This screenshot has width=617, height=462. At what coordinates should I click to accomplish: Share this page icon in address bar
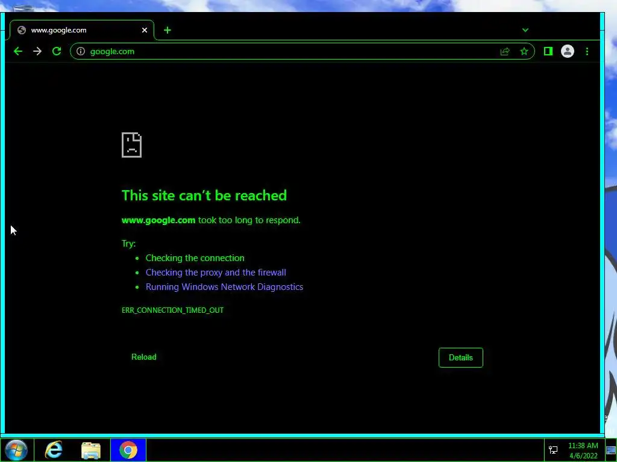click(505, 52)
